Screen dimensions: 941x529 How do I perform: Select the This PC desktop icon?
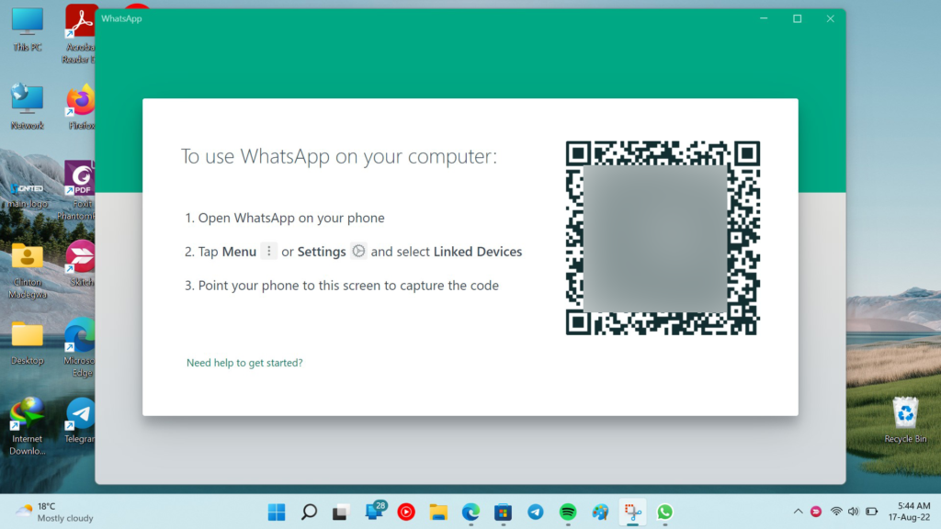(28, 30)
